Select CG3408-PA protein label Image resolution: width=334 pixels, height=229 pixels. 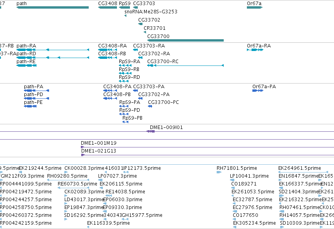click(117, 87)
